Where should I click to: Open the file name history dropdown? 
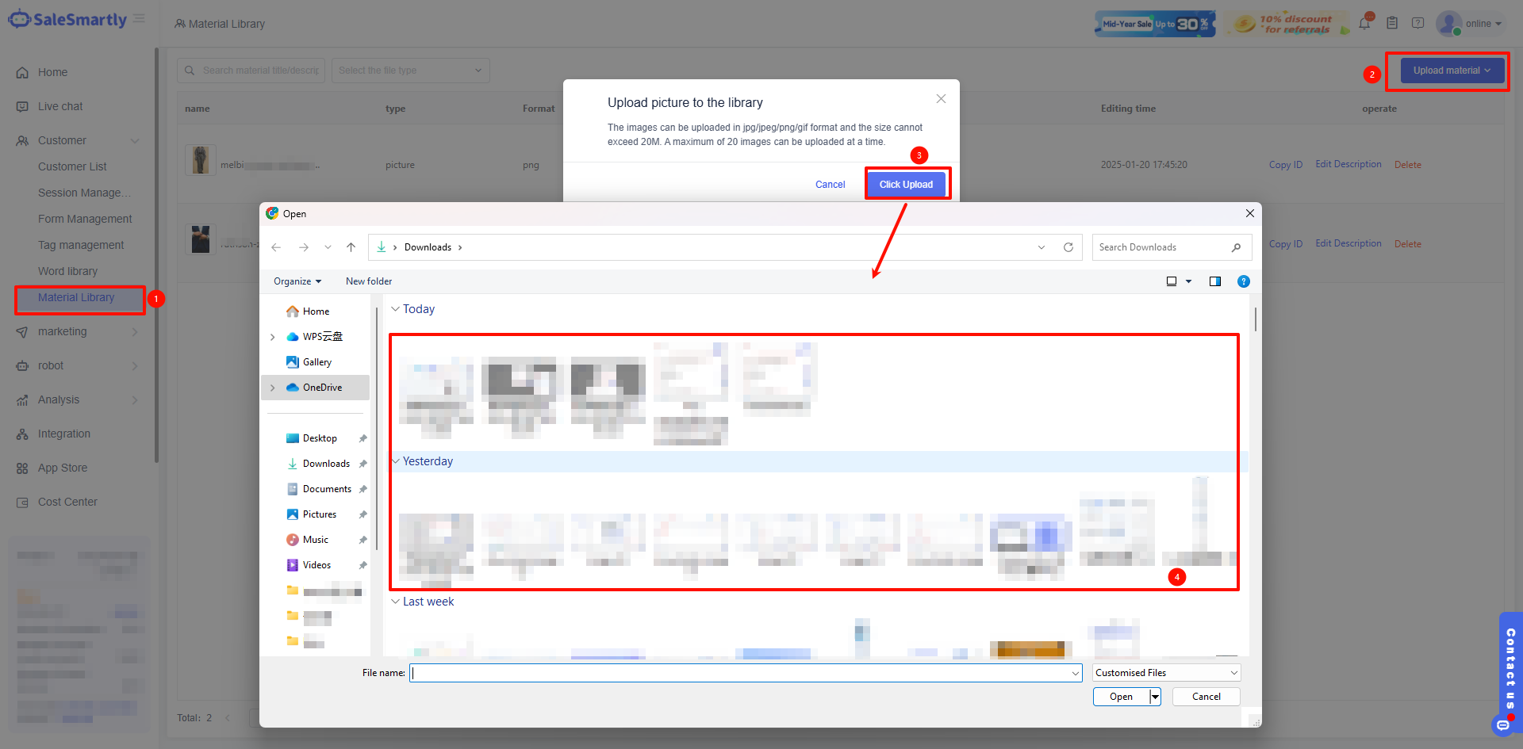click(1076, 673)
